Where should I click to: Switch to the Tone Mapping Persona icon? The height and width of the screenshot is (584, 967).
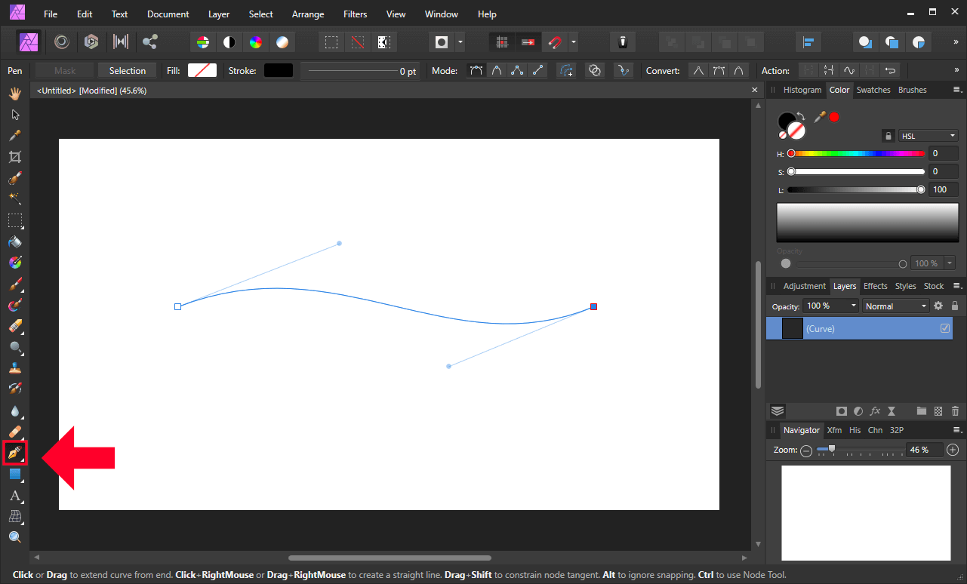click(x=120, y=42)
